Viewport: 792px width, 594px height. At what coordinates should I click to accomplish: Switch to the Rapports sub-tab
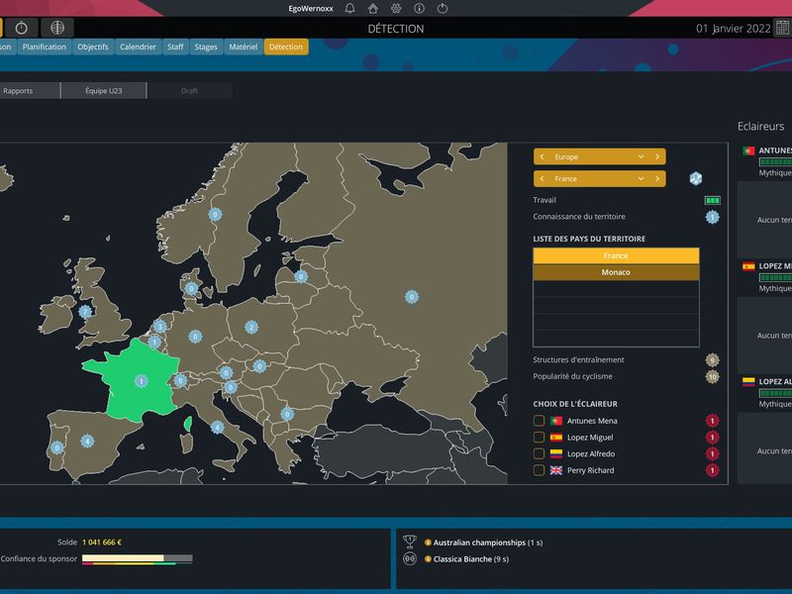(29, 90)
